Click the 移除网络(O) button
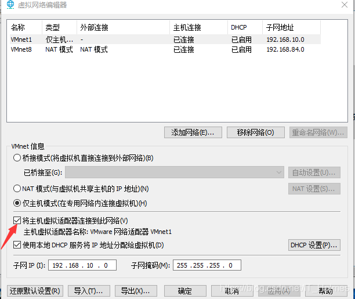This screenshot has height=299, width=355. point(256,132)
